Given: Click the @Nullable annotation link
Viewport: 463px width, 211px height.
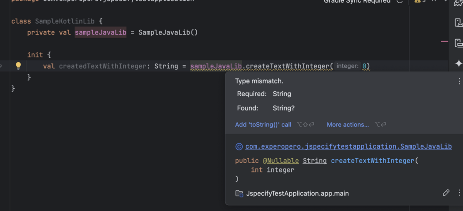Looking at the screenshot, I should click(281, 160).
